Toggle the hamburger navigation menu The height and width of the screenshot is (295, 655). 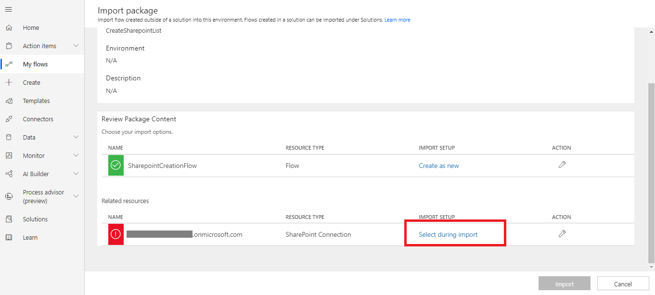click(9, 10)
